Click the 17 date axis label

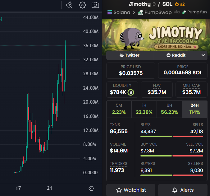(x=18, y=188)
